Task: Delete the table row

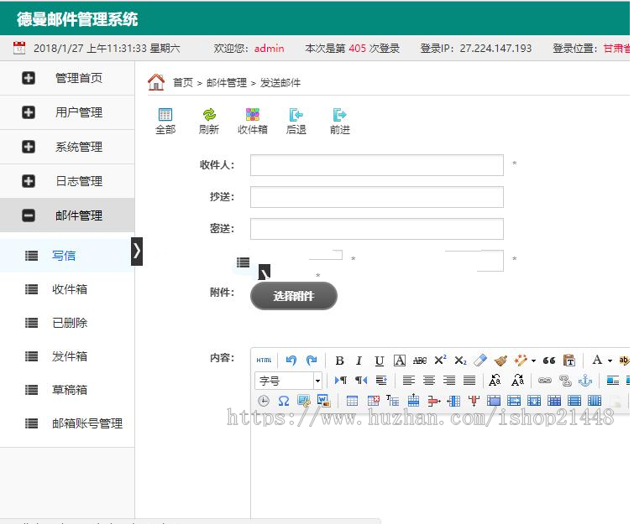Action: (433, 401)
